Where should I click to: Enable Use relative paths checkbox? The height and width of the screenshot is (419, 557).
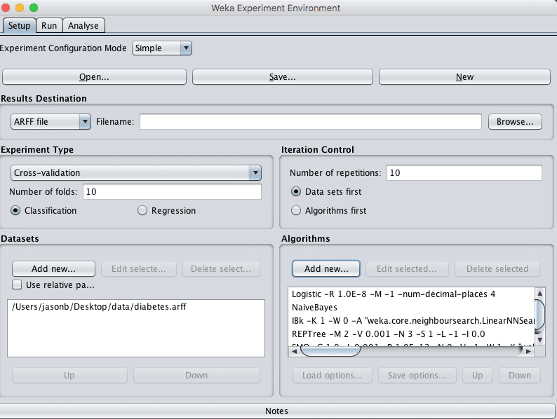click(x=17, y=284)
